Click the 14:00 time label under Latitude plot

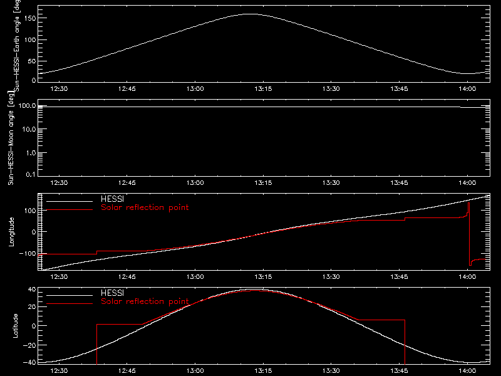467,370
